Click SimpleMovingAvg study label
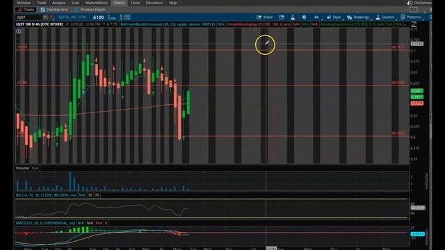Screen dimensions: 445x250 click(259, 24)
